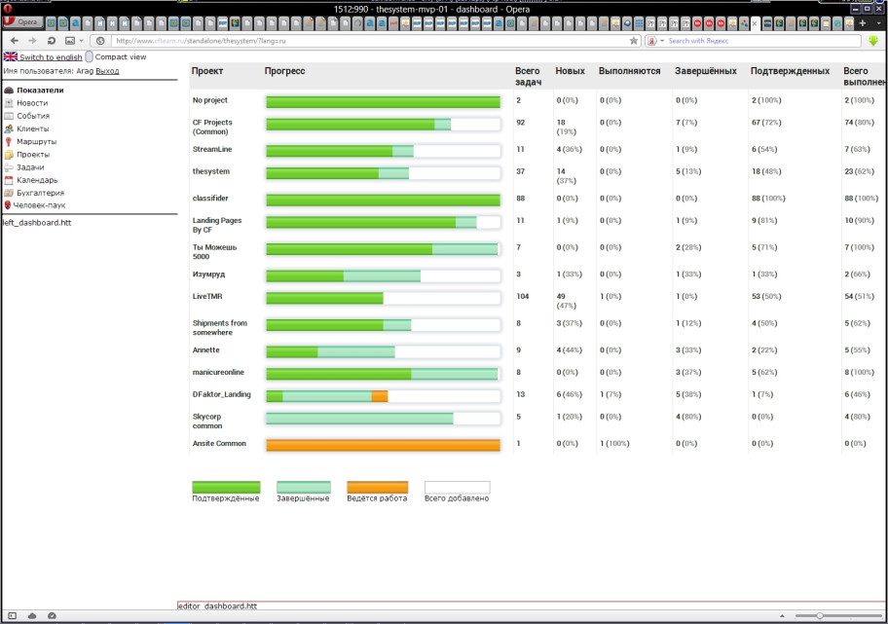Toggle the Compact view checkbox
The width and height of the screenshot is (888, 624).
click(x=89, y=57)
